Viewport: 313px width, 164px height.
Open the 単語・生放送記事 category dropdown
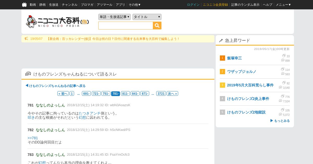115,17
